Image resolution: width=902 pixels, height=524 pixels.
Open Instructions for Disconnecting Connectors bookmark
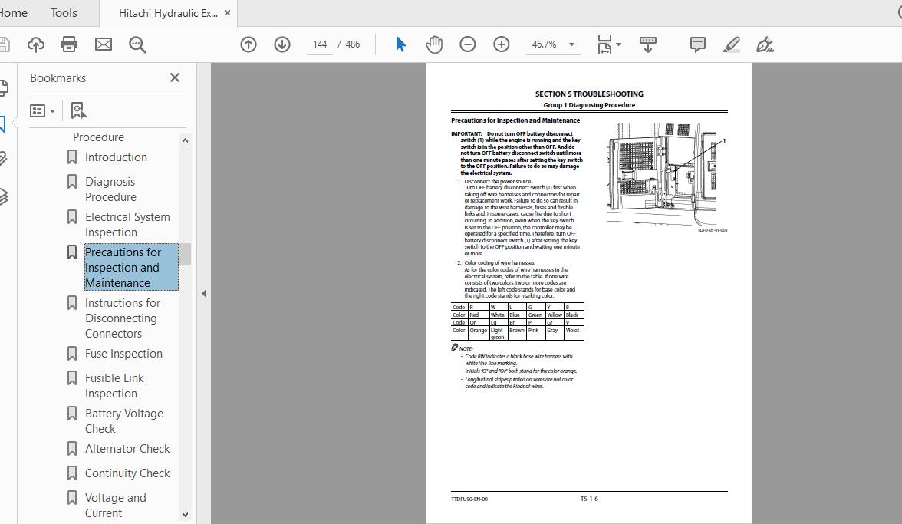(123, 318)
